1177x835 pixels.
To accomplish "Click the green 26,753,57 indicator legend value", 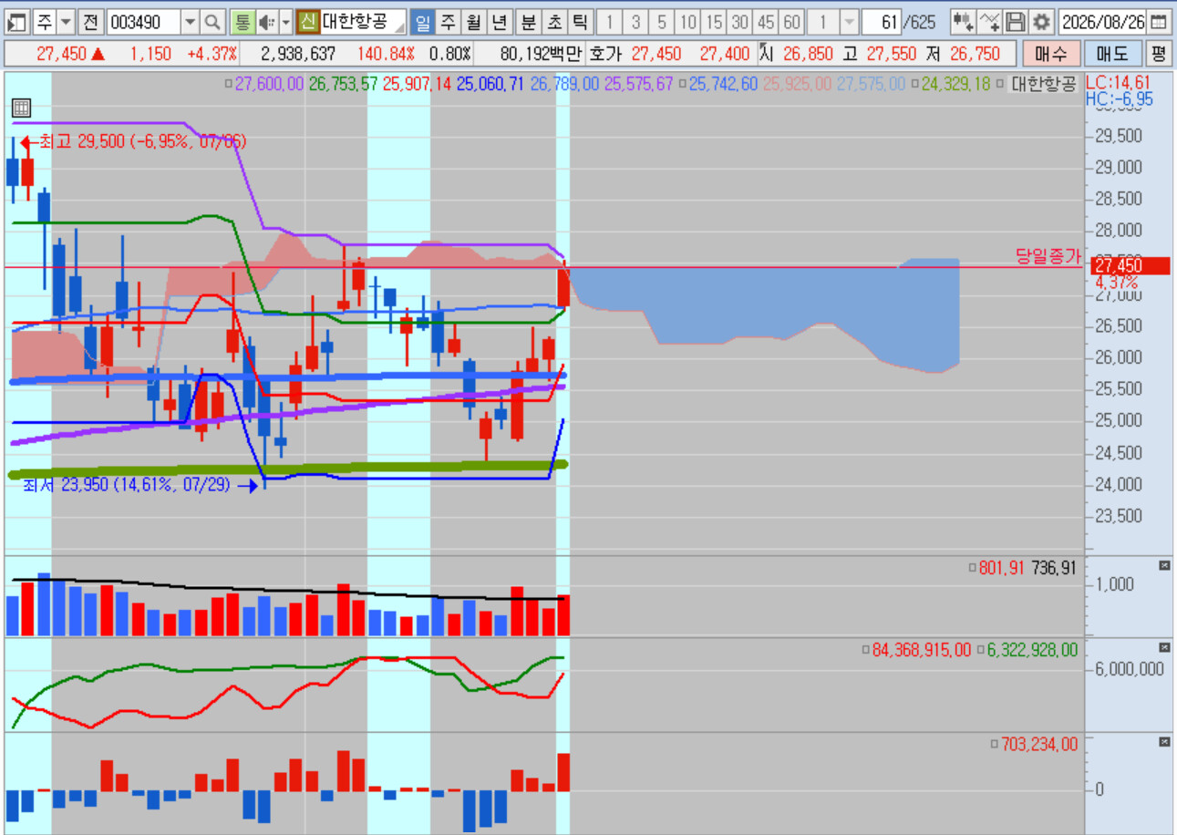I will click(344, 84).
